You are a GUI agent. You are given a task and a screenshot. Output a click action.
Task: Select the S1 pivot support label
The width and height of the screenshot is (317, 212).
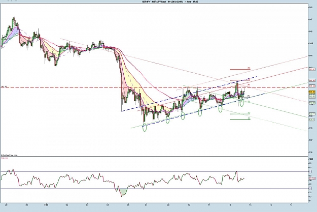[249, 102]
